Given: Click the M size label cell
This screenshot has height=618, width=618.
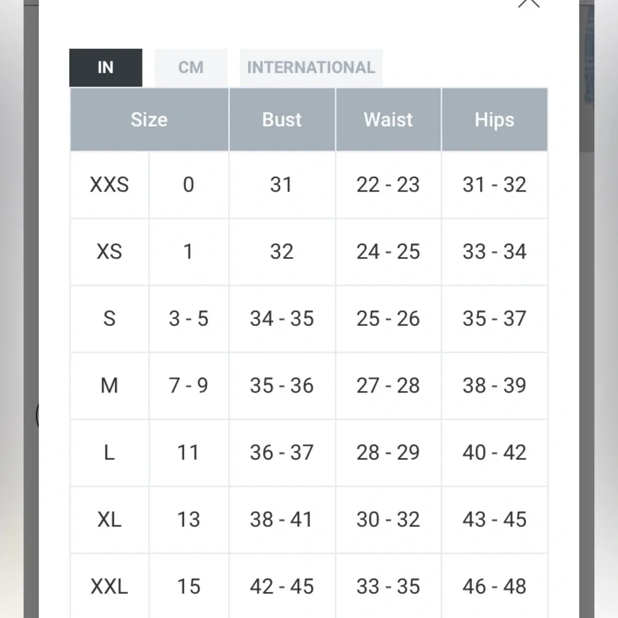Looking at the screenshot, I should (x=109, y=386).
